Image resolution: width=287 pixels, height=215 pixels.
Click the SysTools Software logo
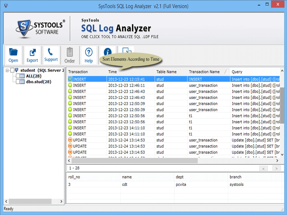(41, 29)
